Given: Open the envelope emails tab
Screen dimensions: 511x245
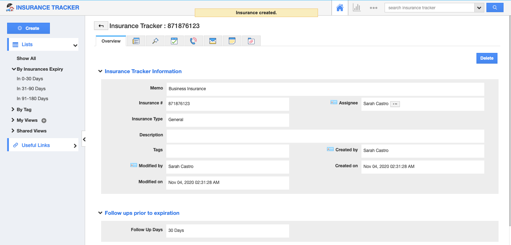Looking at the screenshot, I should (x=213, y=41).
